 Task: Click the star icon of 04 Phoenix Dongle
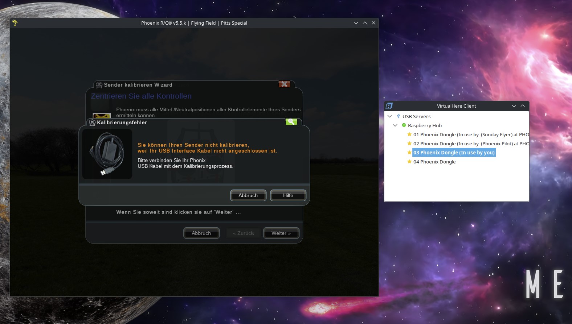tap(409, 161)
